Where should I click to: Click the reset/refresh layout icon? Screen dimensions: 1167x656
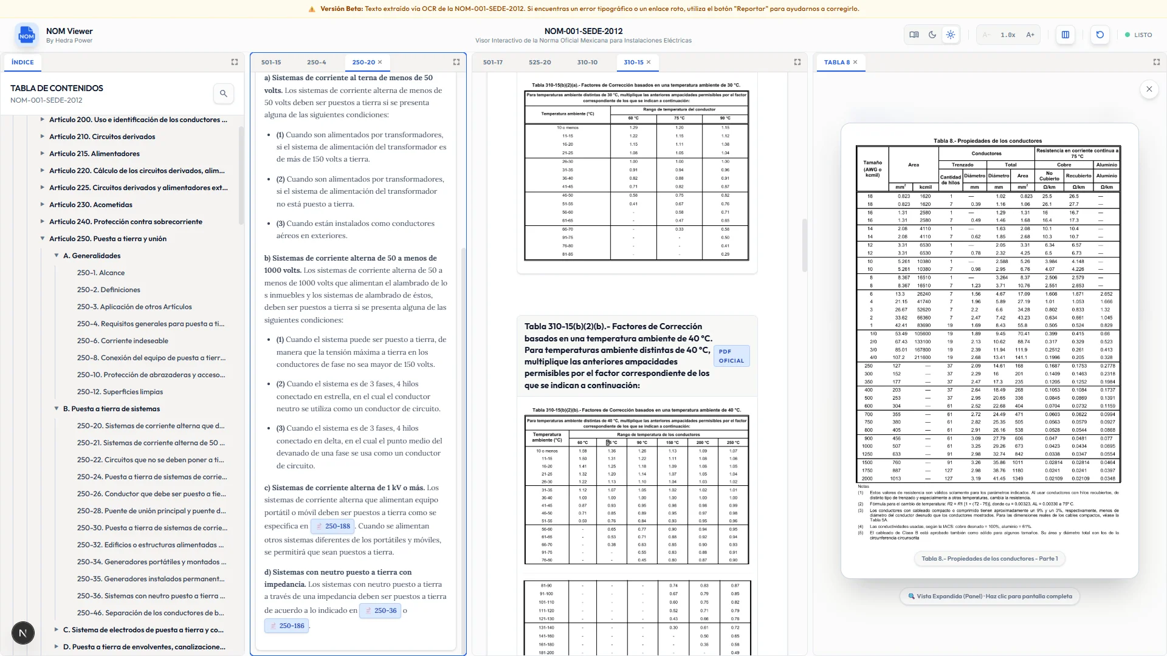[x=1100, y=35]
